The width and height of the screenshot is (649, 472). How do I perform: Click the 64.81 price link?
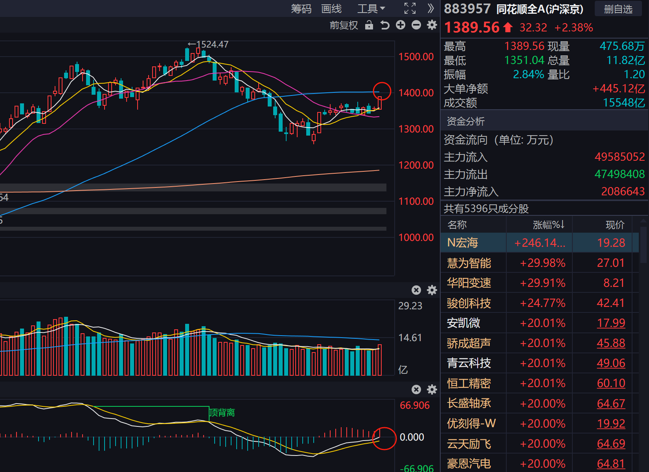click(611, 464)
